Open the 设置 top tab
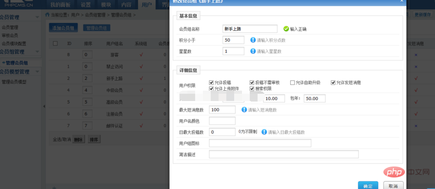Image resolution: width=435 pixels, height=189 pixels. pyautogui.click(x=86, y=5)
